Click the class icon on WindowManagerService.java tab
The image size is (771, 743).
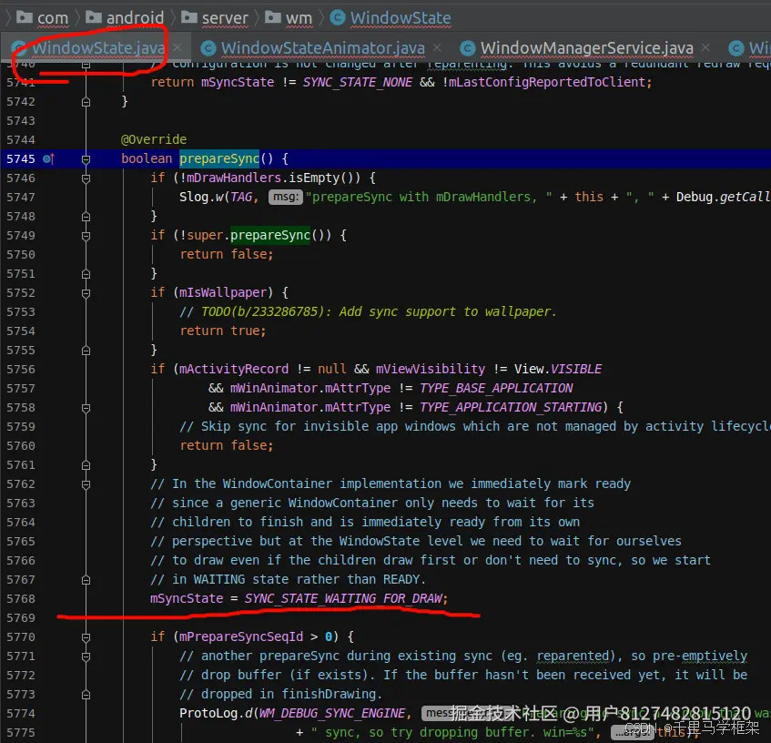pyautogui.click(x=468, y=47)
